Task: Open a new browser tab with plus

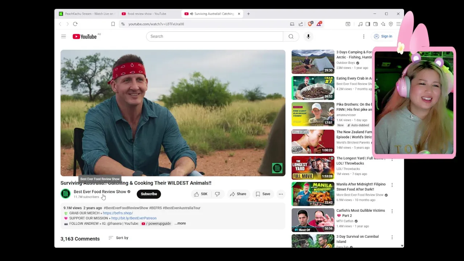Action: tap(248, 14)
